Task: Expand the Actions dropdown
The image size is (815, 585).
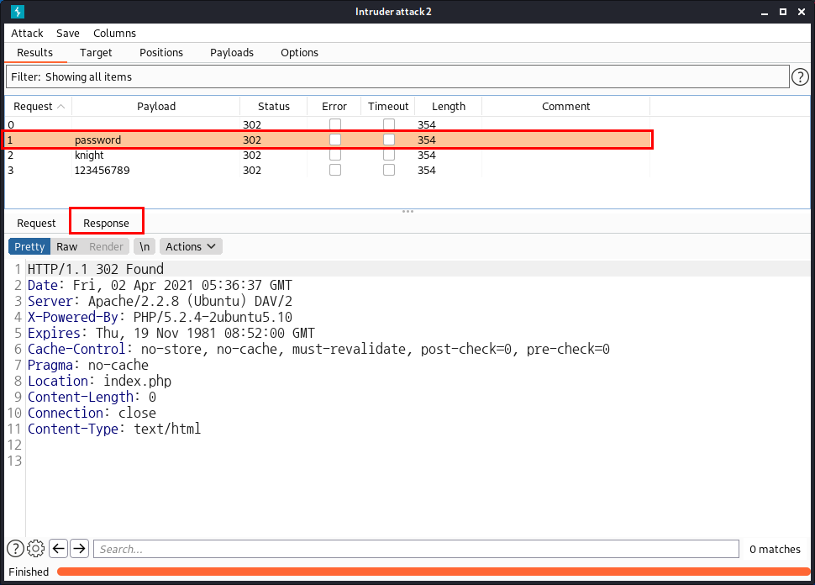Action: coord(191,246)
